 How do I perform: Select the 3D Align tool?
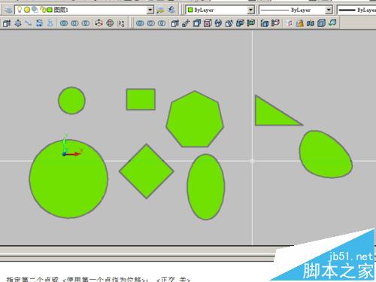tap(121, 23)
